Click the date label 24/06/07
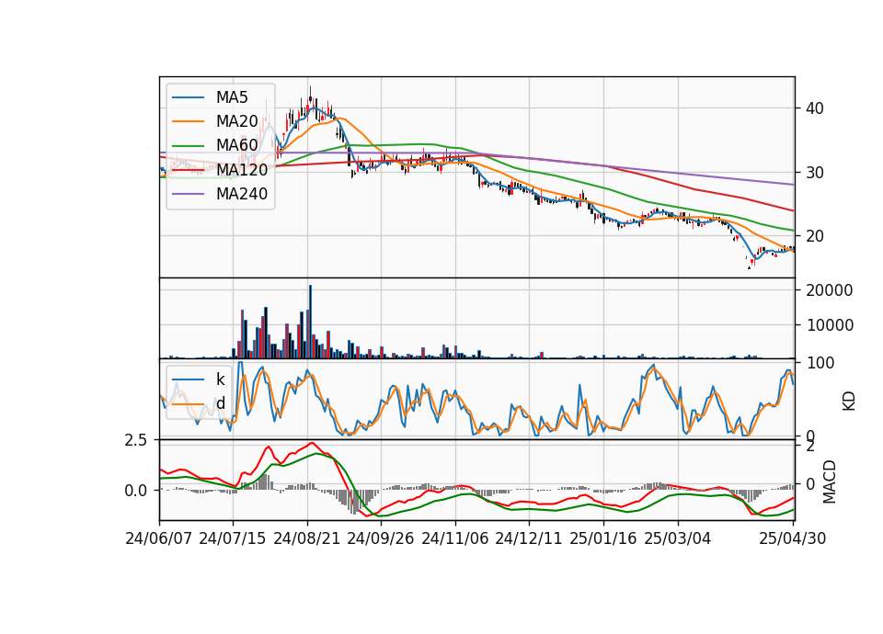This screenshot has height=634, width=883. click(159, 538)
